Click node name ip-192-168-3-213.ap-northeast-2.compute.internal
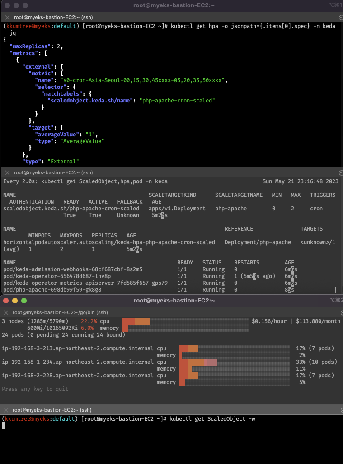Viewport: 343px width, 464px height. (x=78, y=348)
